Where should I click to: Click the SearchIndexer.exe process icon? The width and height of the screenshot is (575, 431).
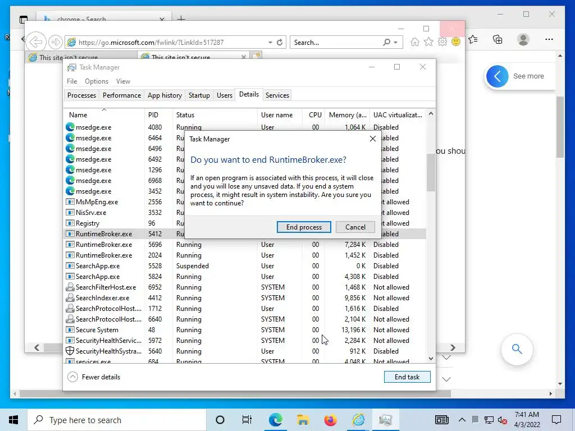tap(70, 298)
